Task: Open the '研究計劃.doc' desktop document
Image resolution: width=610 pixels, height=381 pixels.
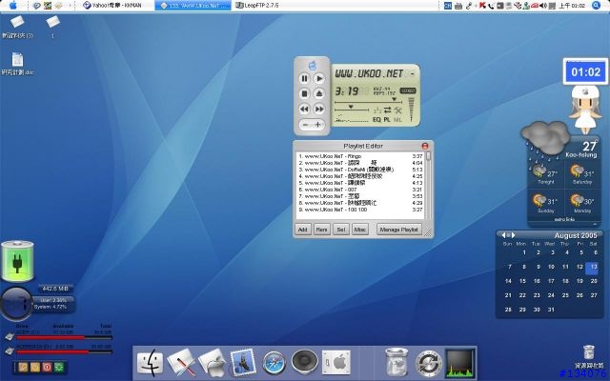Action: coord(17,64)
